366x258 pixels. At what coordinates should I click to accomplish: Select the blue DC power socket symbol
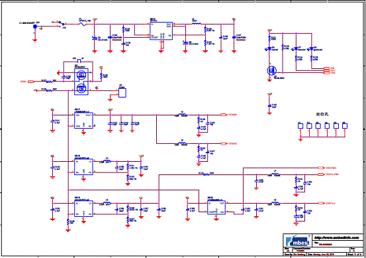(x=35, y=27)
